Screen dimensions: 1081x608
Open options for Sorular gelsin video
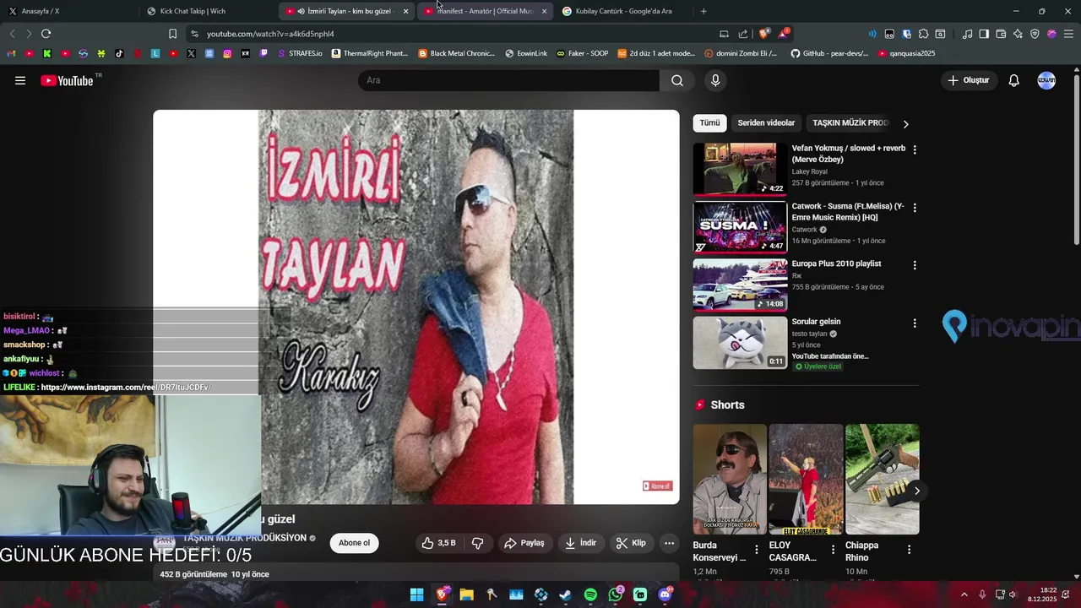point(914,323)
